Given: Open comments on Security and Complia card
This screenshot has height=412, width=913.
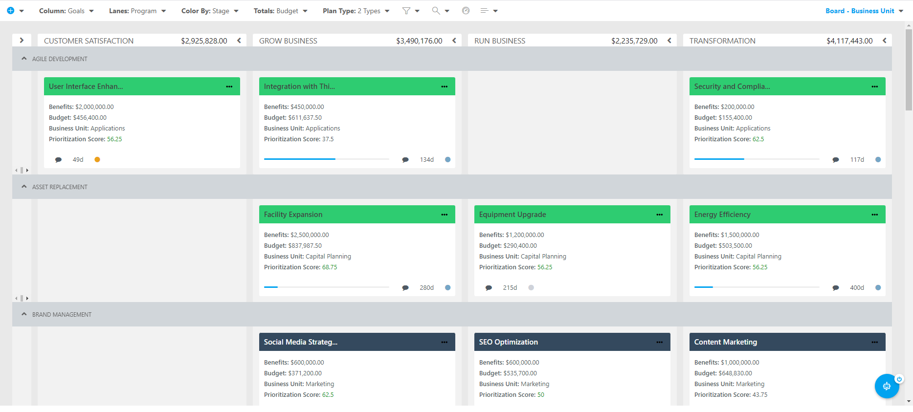Looking at the screenshot, I should point(836,160).
